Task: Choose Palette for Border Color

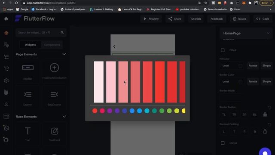Action: coord(253,81)
